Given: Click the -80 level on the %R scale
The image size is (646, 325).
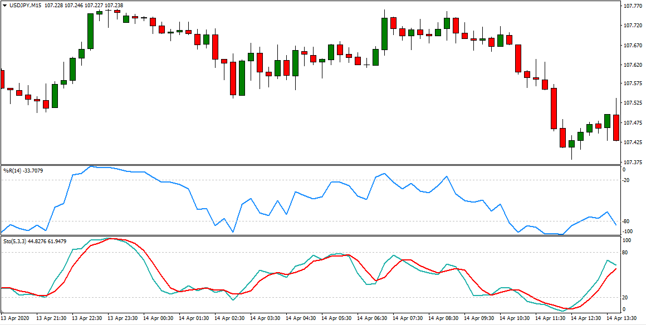Looking at the screenshot, I should [x=627, y=221].
